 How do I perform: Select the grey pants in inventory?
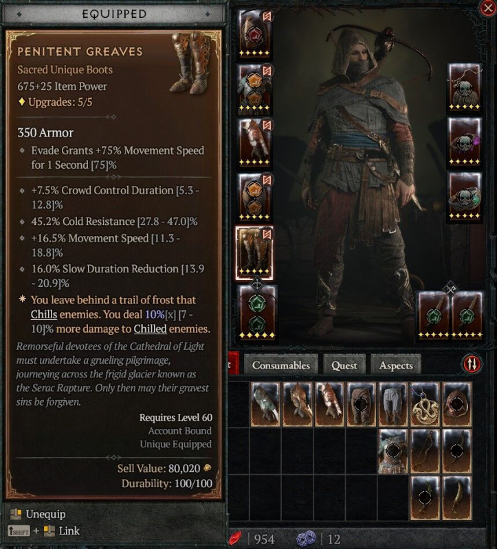(x=393, y=404)
